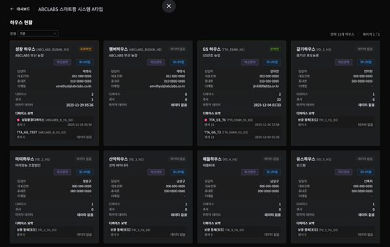Open 모니터링 on YD_3_H1 card
390x247 pixels.
(x=179, y=172)
